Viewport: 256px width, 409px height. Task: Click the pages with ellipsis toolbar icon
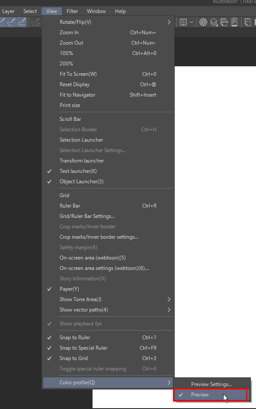click(248, 22)
